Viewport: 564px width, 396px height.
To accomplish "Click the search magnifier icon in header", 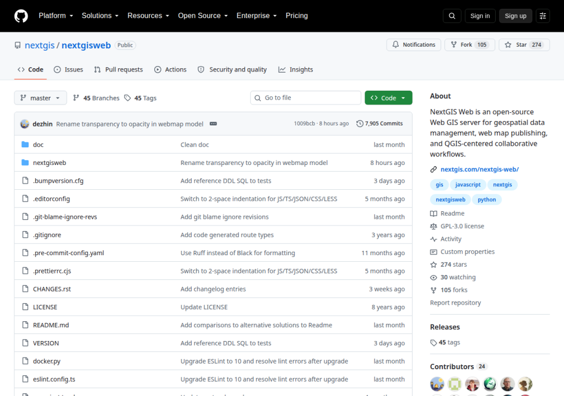I will (452, 16).
